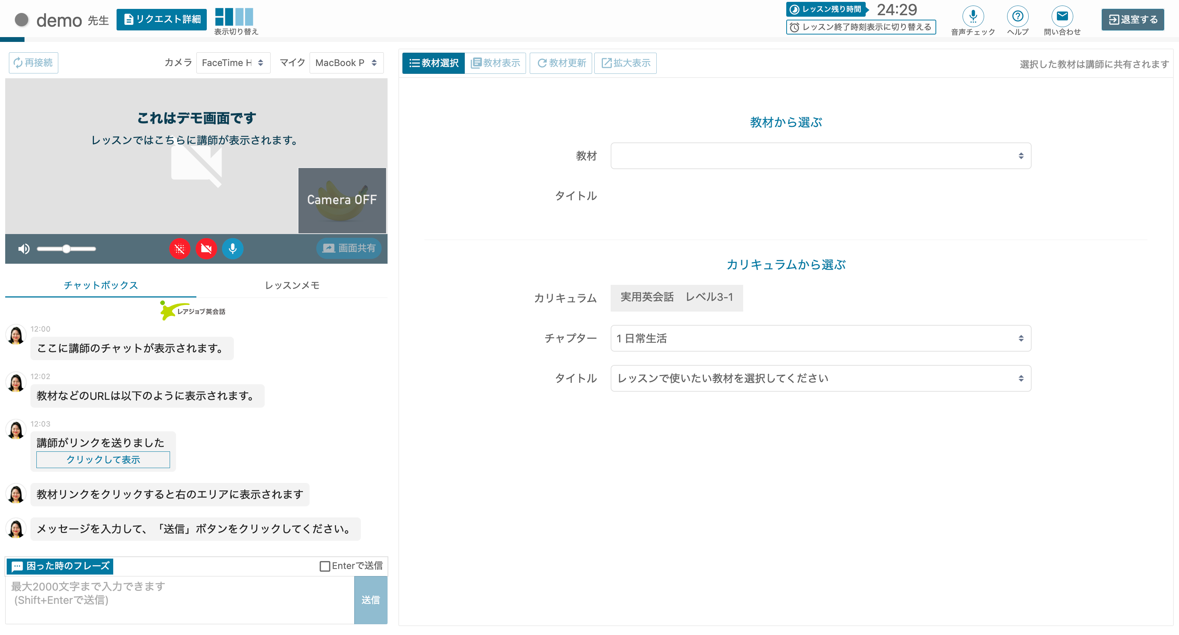The width and height of the screenshot is (1179, 635).
Task: Toggle the red camera off button
Action: point(206,249)
